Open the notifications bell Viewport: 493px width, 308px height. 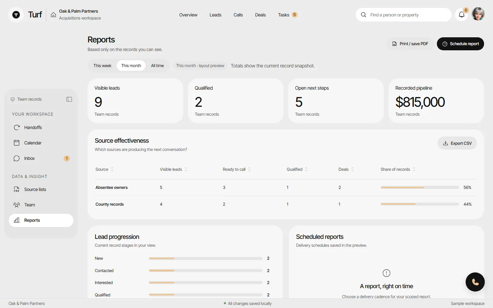pos(462,15)
